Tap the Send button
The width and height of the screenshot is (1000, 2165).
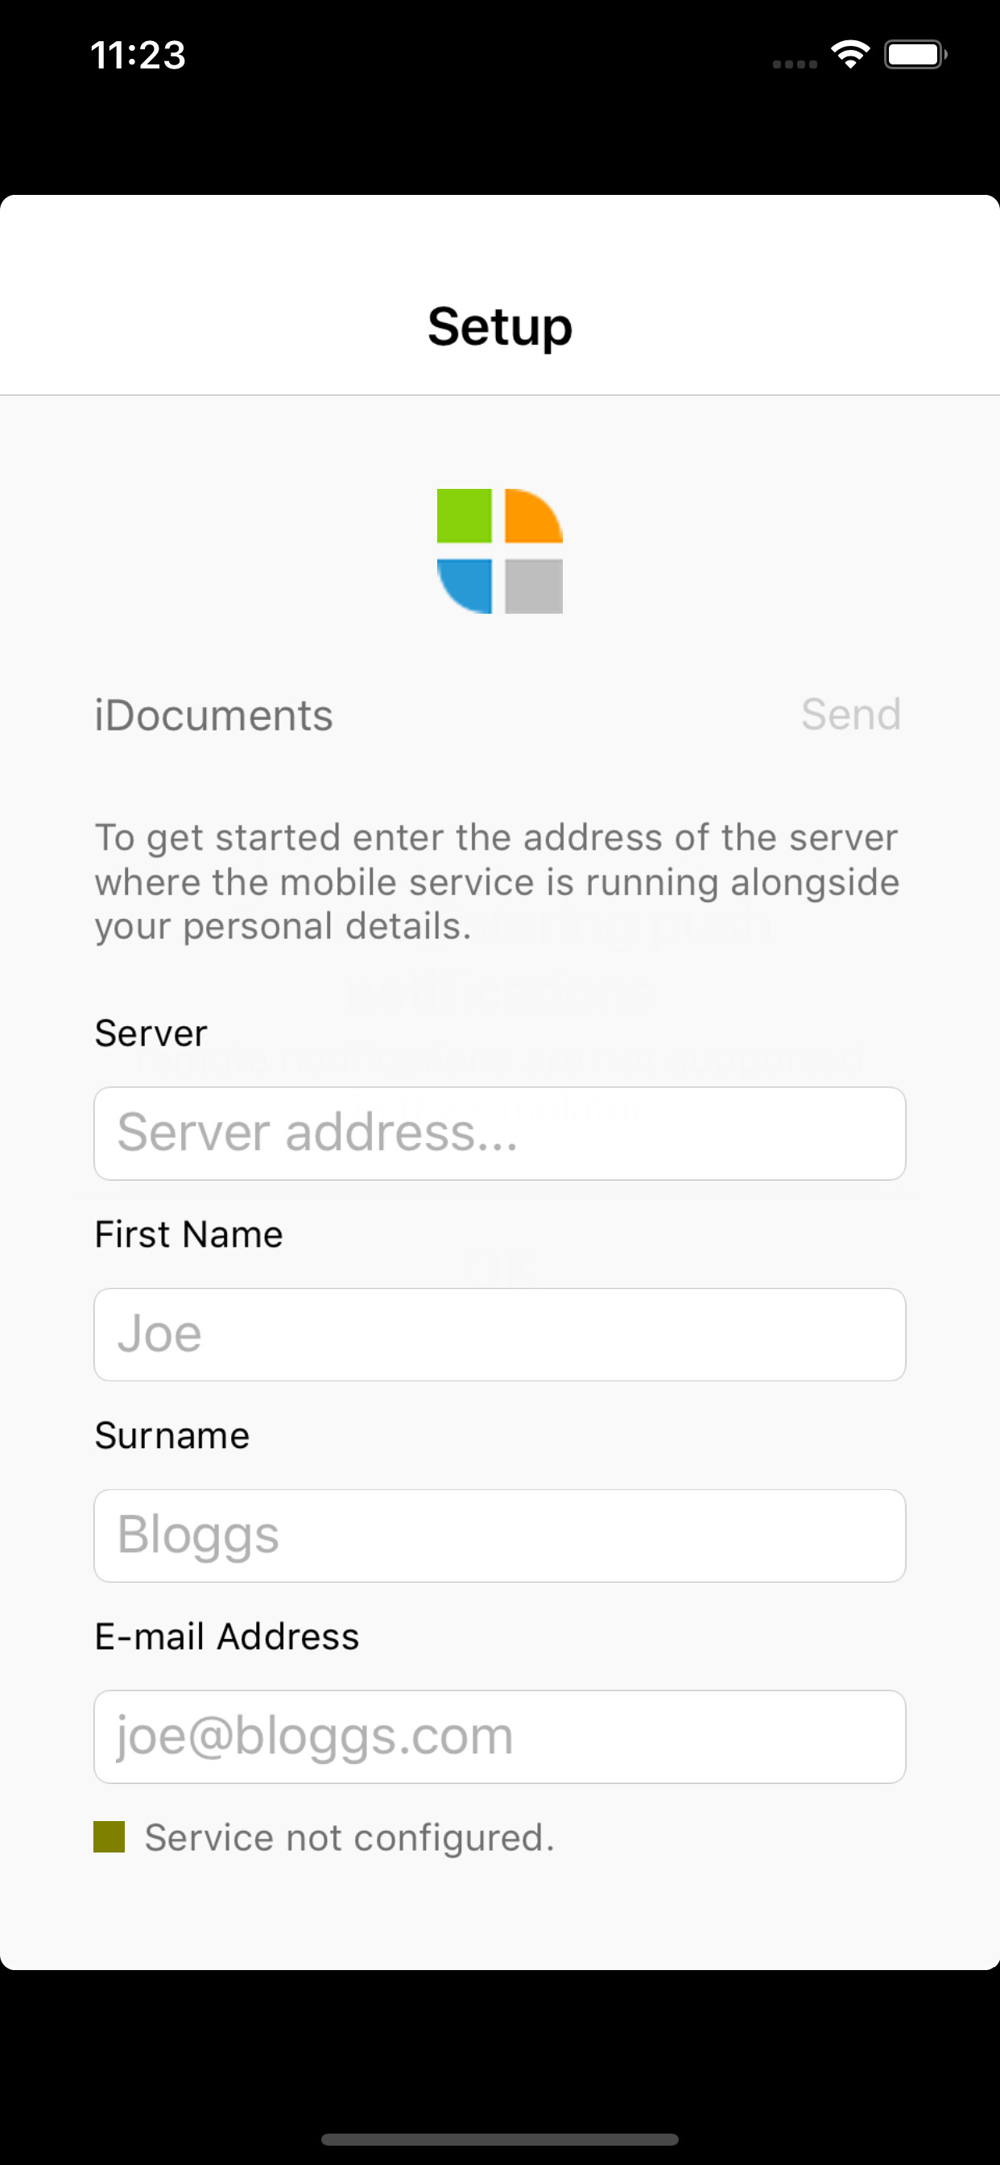[850, 714]
